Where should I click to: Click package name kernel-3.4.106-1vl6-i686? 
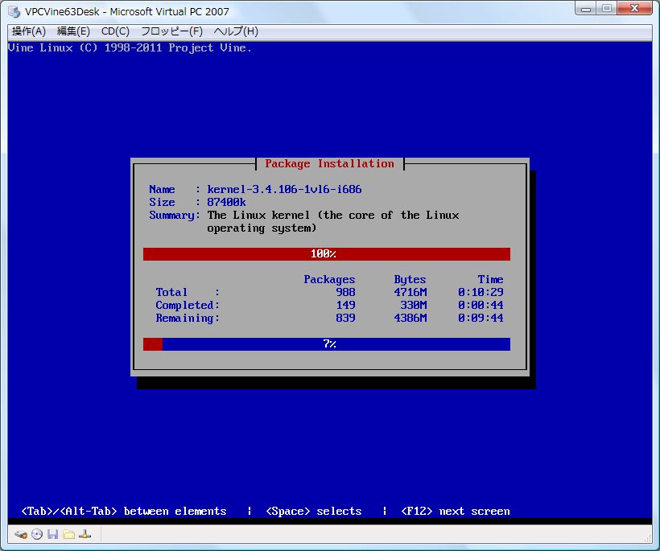(x=284, y=189)
